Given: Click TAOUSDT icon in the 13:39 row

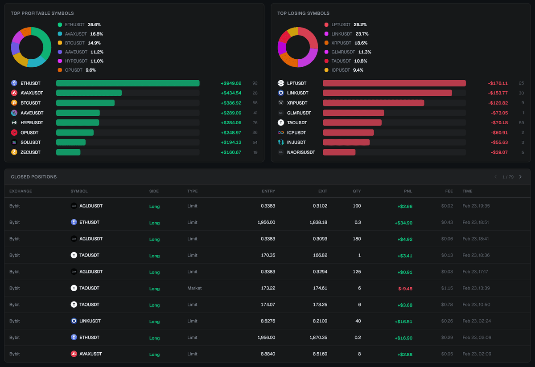Looking at the screenshot, I should point(74,288).
